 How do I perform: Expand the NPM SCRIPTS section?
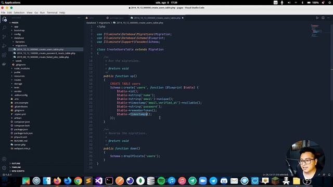click(x=18, y=171)
